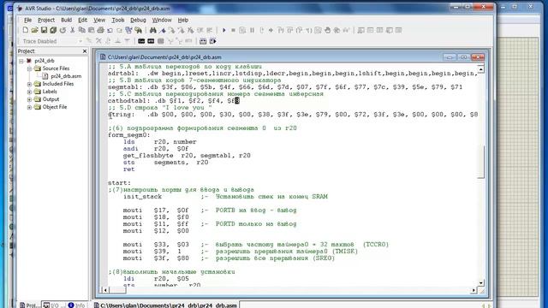
Task: Open the File menu
Action: 27,20
